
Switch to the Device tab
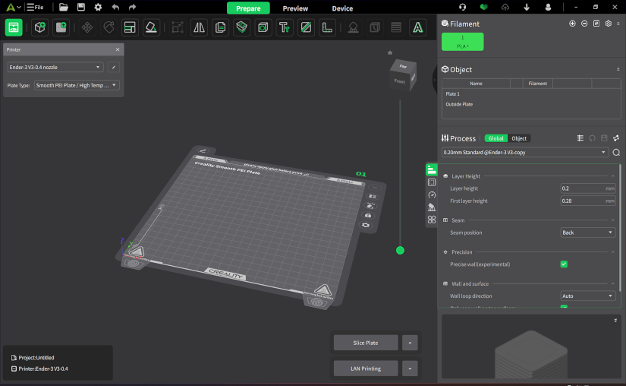tap(342, 8)
